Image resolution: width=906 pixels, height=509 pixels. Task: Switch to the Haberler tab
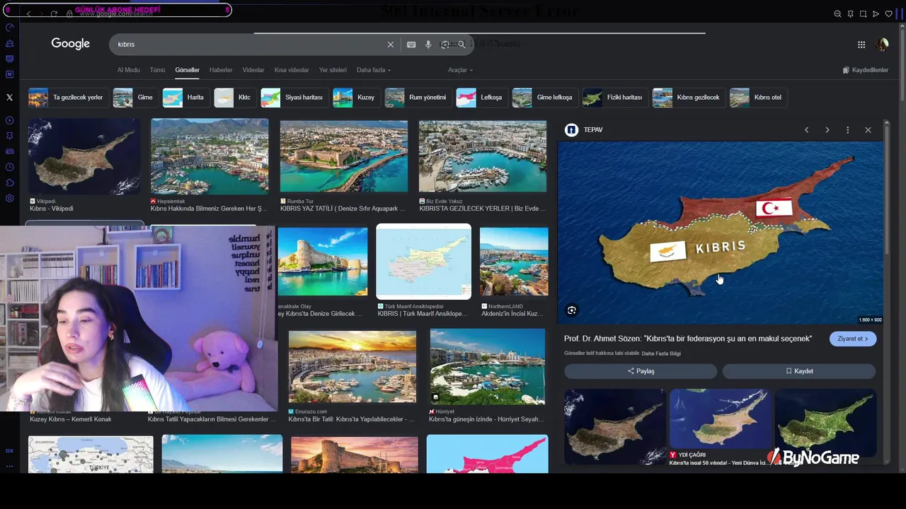click(x=221, y=70)
